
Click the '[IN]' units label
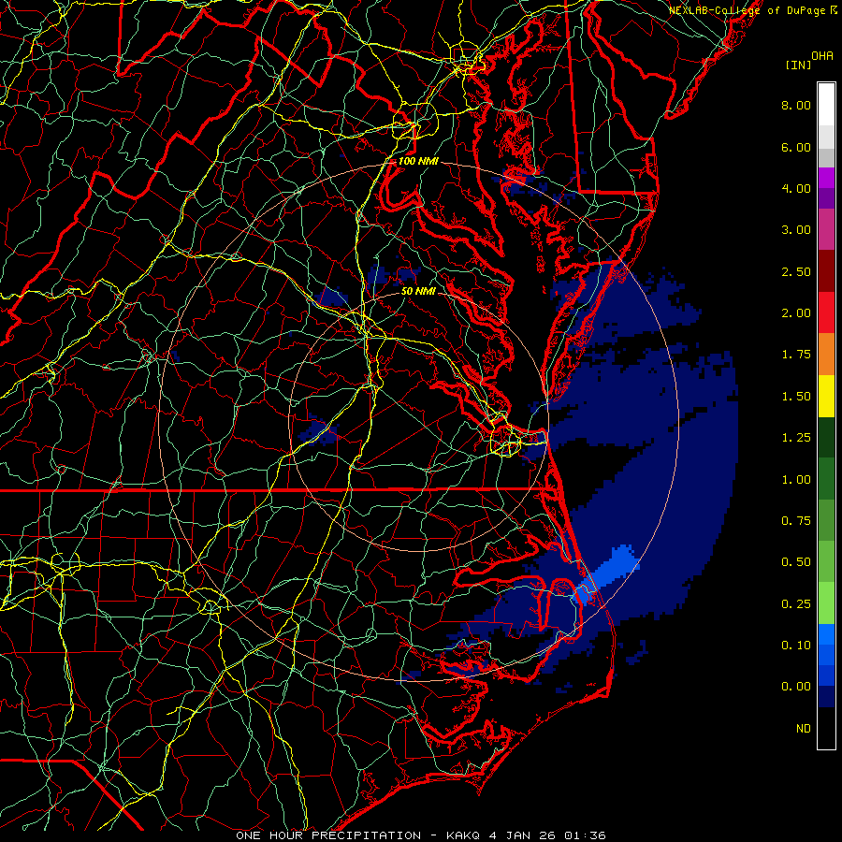pos(798,65)
